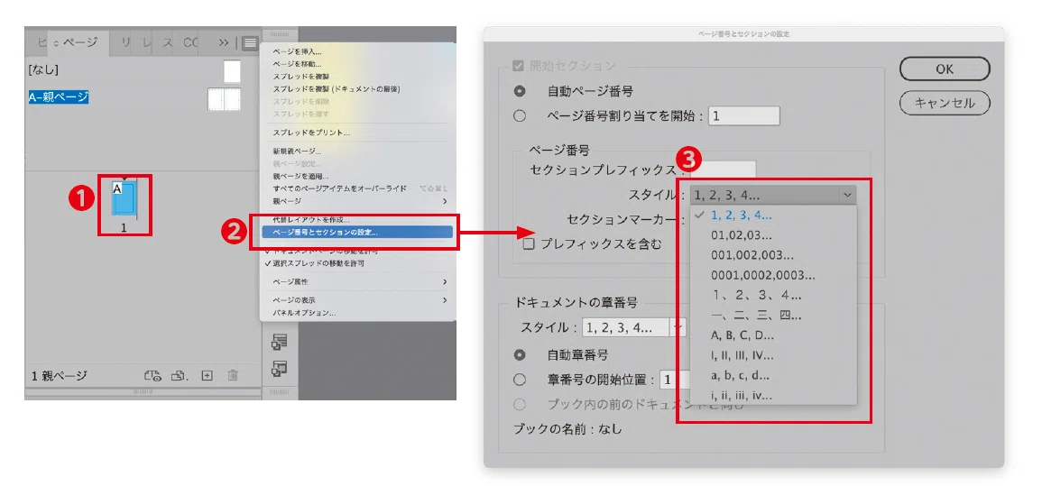Select the 001,002,003... style option
The height and width of the screenshot is (486, 1042).
[x=774, y=255]
